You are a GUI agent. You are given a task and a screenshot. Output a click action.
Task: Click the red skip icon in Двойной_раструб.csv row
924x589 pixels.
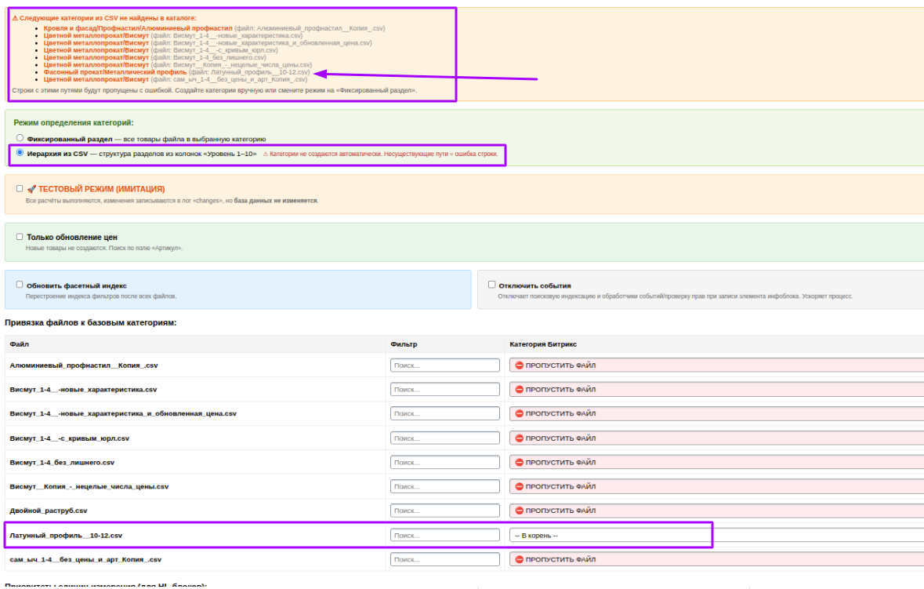(519, 511)
